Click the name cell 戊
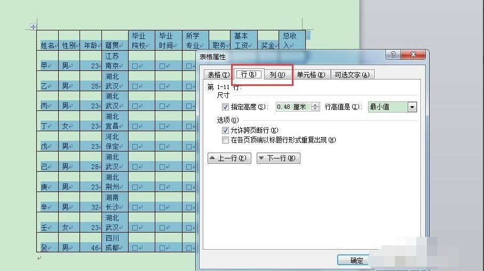Screen dimensions: 484x271 47,141
